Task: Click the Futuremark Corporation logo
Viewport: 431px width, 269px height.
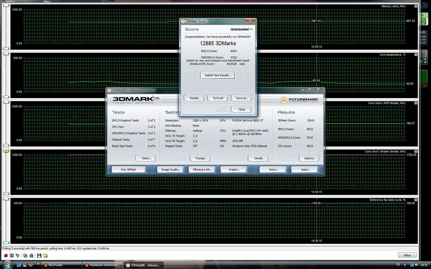Action: tap(299, 100)
